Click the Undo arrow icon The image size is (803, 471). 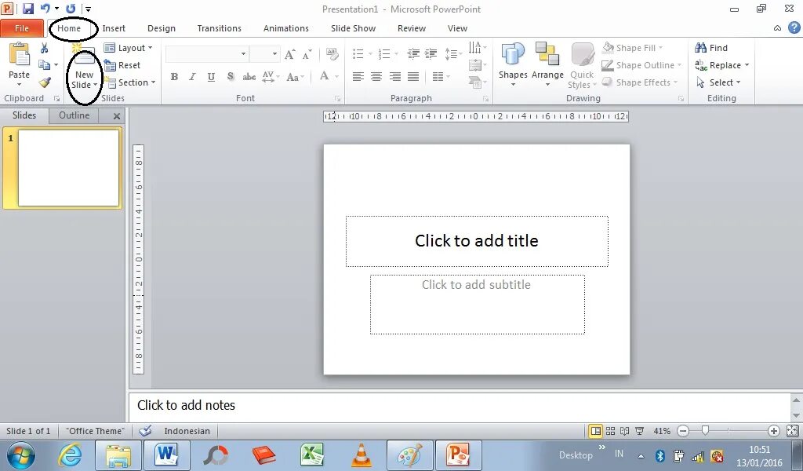45,8
